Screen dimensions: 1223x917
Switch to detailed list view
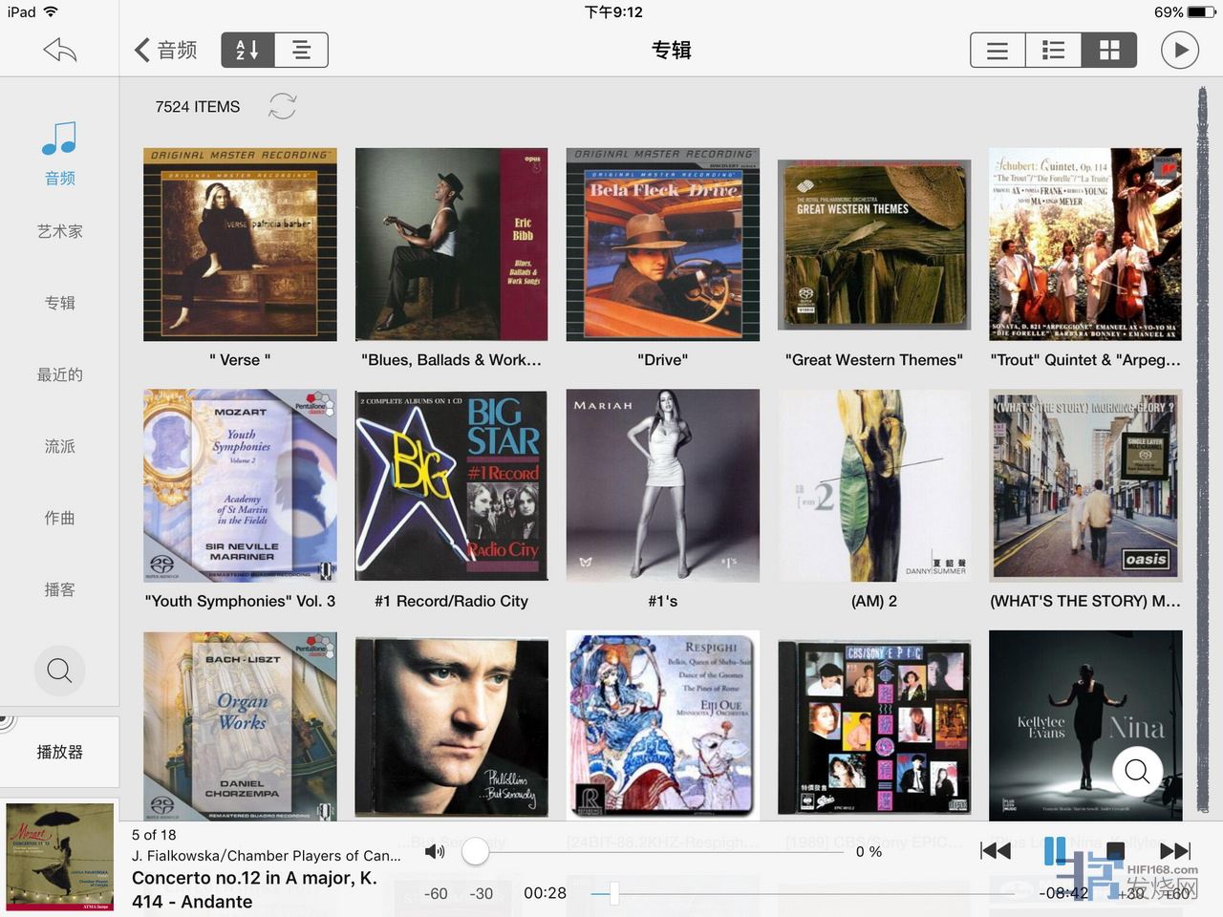pos(1053,51)
